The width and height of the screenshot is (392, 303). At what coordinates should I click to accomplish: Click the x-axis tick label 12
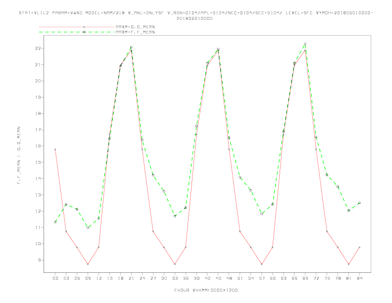(x=99, y=278)
